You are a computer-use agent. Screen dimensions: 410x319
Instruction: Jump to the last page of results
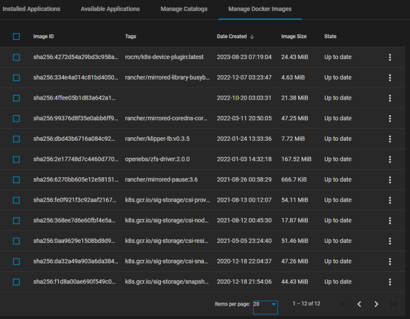pyautogui.click(x=393, y=304)
